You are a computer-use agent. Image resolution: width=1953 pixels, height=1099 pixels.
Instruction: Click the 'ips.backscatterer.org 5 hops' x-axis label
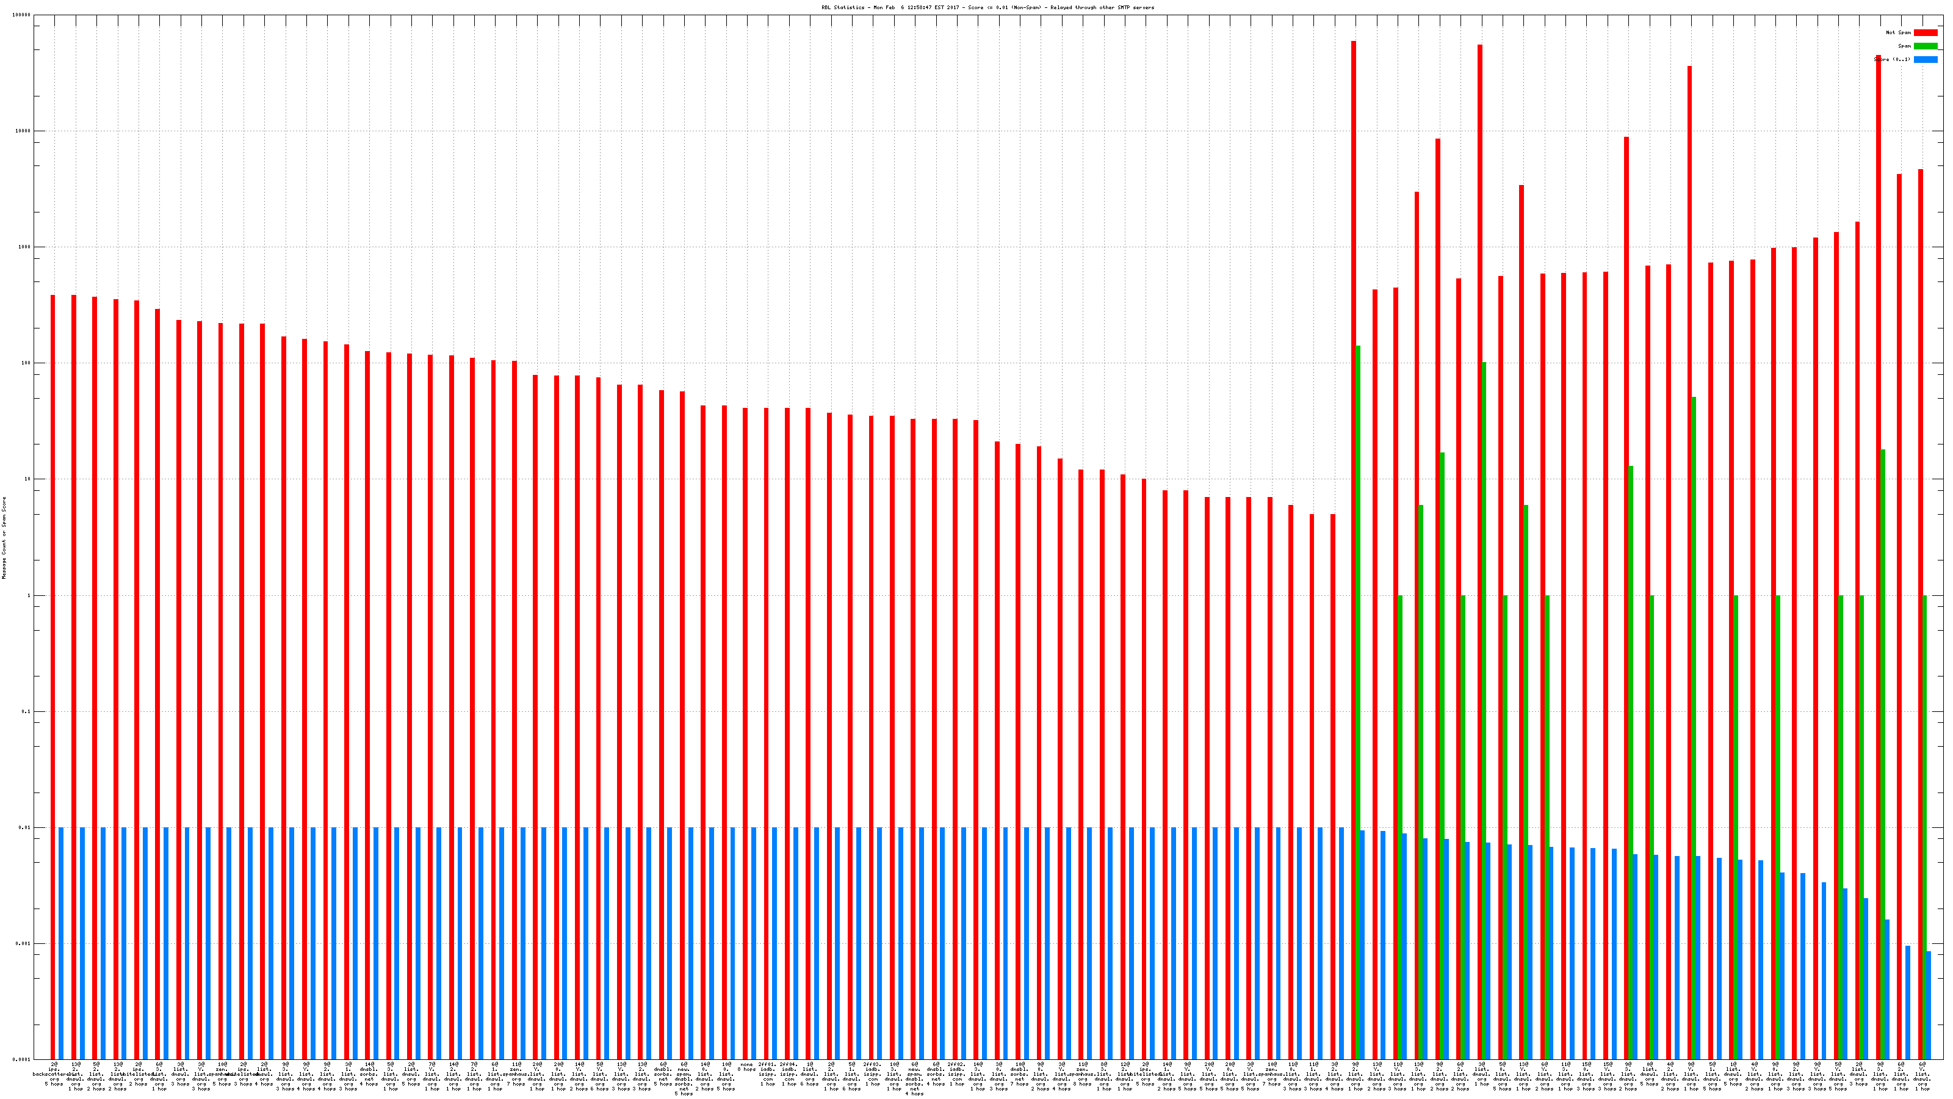(x=54, y=1075)
